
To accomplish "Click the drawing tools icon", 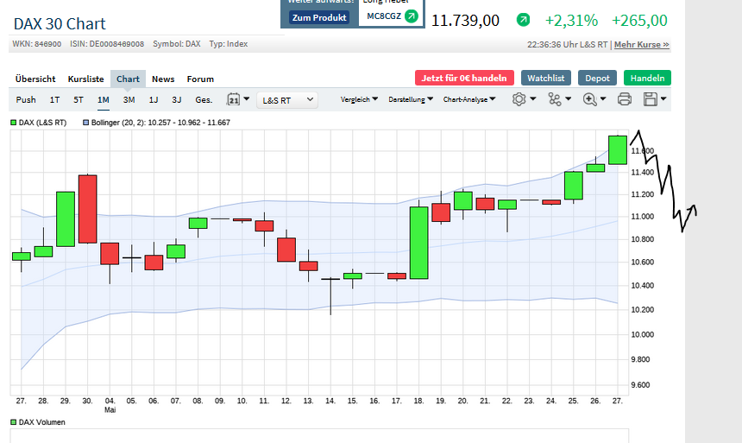I will [x=555, y=99].
